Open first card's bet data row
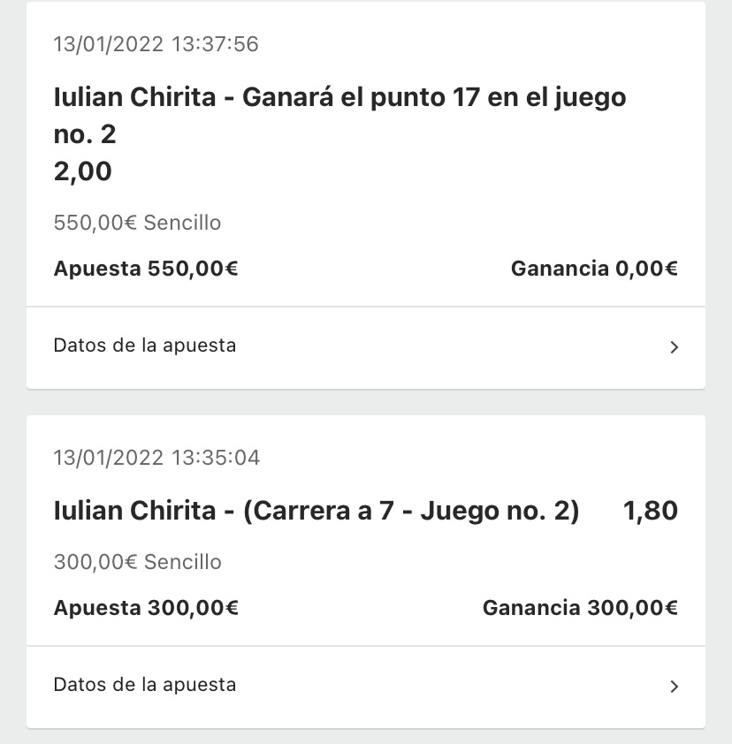Screen dimensions: 732x744 point(365,348)
